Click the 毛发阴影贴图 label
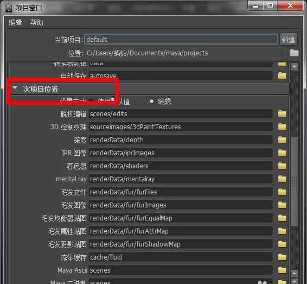 (67, 244)
